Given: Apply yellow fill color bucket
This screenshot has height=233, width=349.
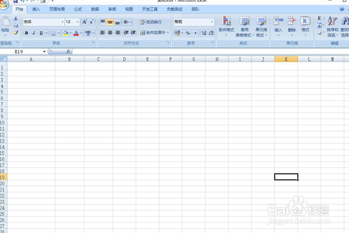Looking at the screenshot, I should [x=66, y=33].
